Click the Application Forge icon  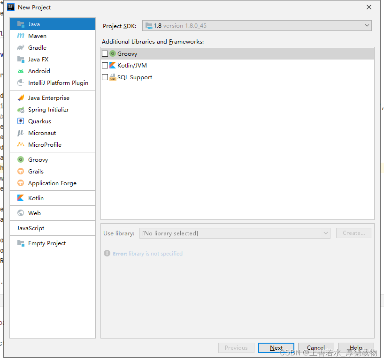pyautogui.click(x=21, y=183)
